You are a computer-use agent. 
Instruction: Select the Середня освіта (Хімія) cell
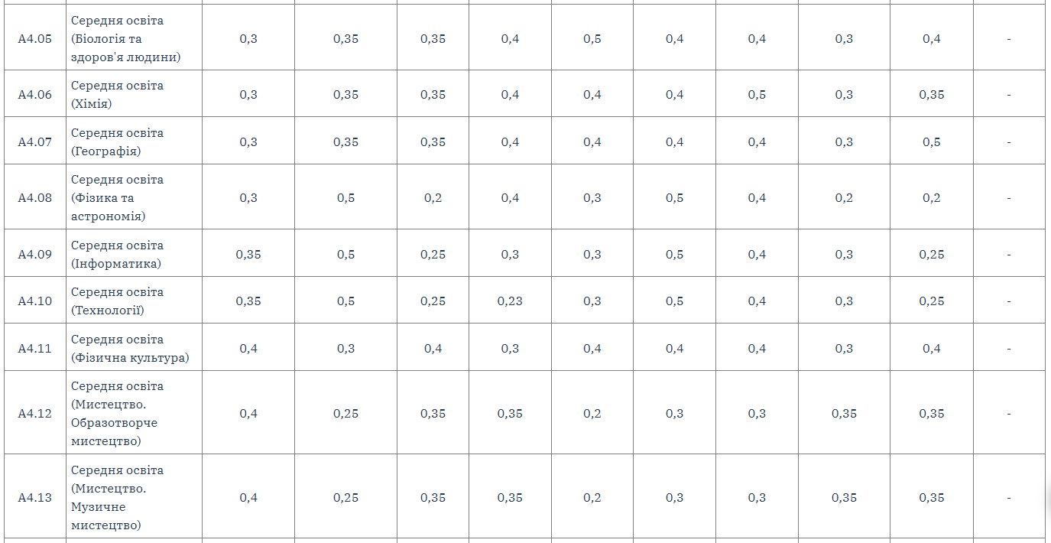pyautogui.click(x=134, y=94)
